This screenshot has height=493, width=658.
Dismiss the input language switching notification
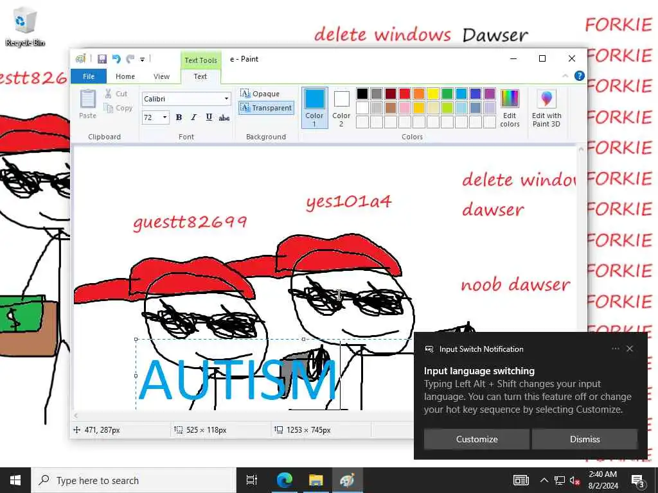coord(585,439)
